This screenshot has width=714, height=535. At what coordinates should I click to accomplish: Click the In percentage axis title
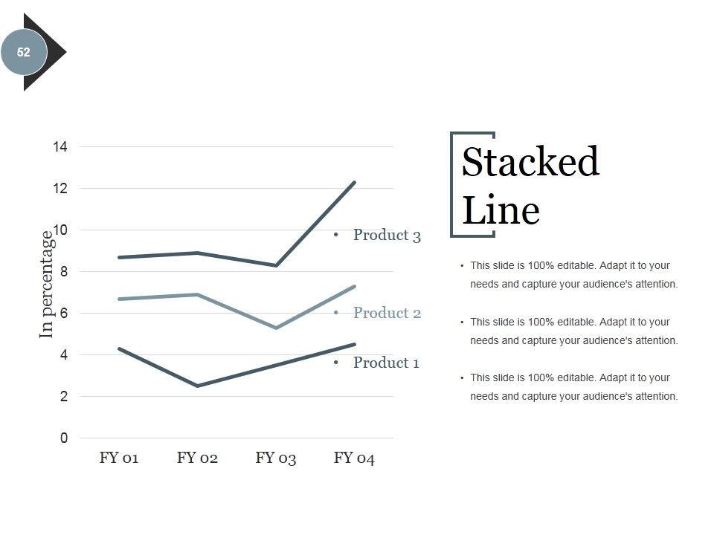tap(47, 285)
